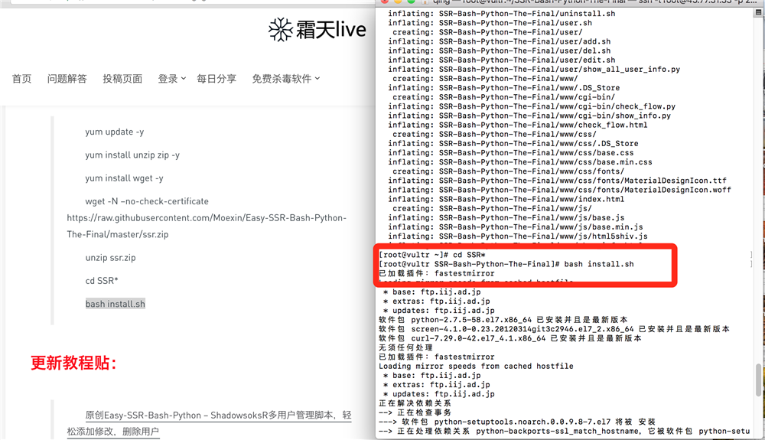Click terminal line MaterialDesignIcon.woff
Image resolution: width=765 pixels, height=440 pixels.
[x=560, y=190]
